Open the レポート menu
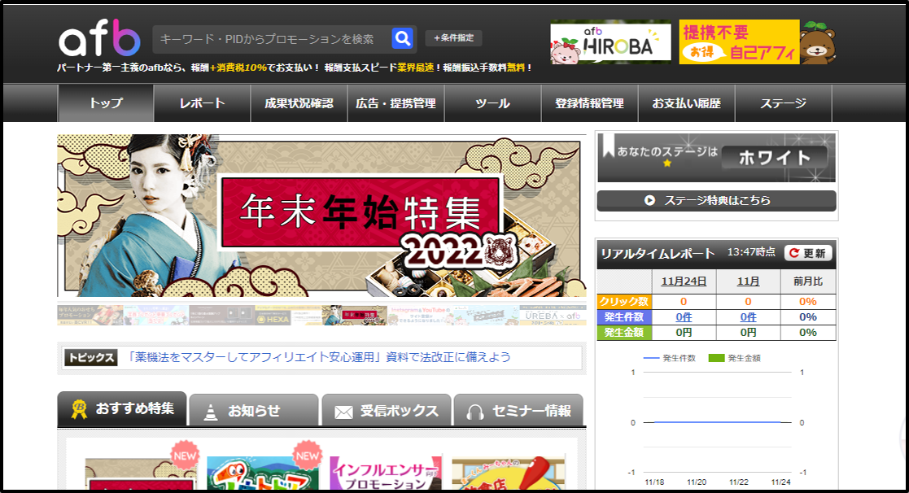 (x=202, y=103)
